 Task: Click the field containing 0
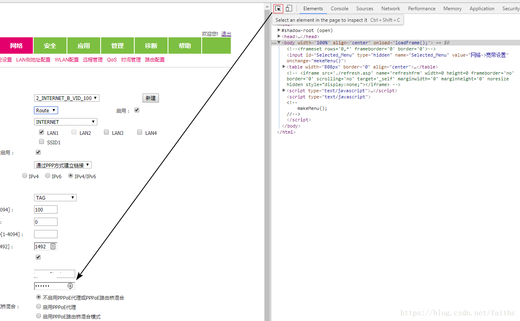tap(46, 222)
